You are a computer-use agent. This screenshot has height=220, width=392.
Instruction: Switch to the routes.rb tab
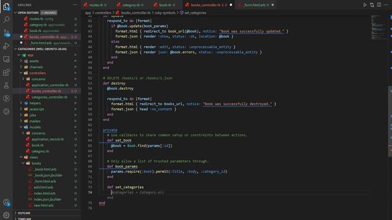pos(96,5)
